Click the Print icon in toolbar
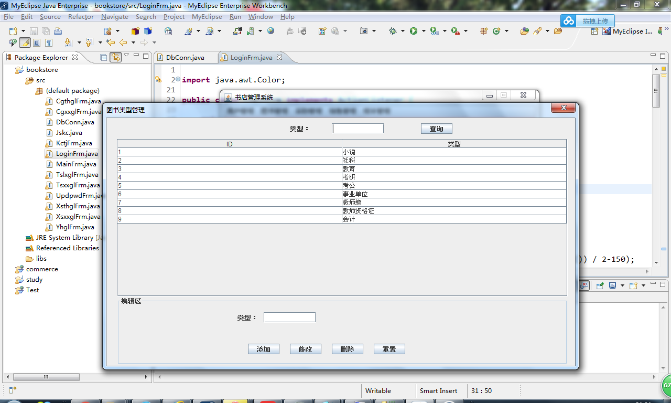 pyautogui.click(x=58, y=31)
